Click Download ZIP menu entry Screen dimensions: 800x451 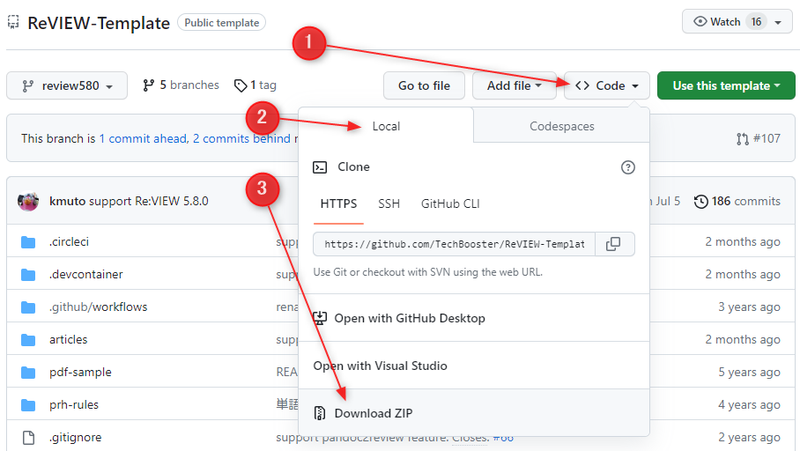[474, 413]
